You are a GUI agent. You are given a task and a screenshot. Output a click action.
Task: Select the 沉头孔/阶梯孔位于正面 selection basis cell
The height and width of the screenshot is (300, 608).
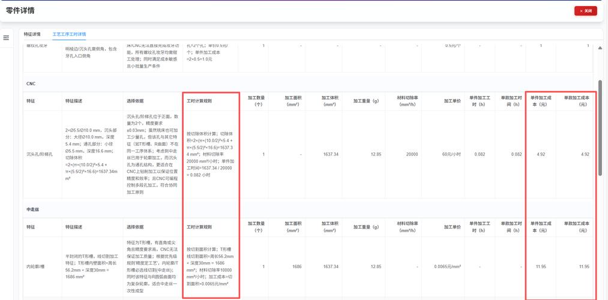[152, 154]
